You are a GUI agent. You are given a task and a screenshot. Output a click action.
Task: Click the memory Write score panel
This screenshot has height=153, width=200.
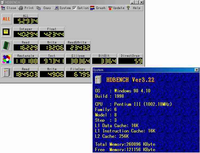tap(52, 46)
